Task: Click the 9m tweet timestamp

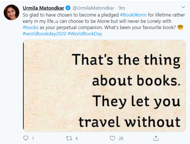Action: point(122,8)
